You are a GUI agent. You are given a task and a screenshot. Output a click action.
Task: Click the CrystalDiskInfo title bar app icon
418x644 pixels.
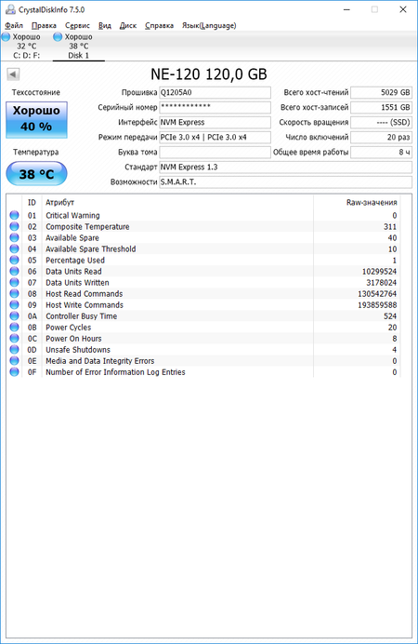point(10,9)
